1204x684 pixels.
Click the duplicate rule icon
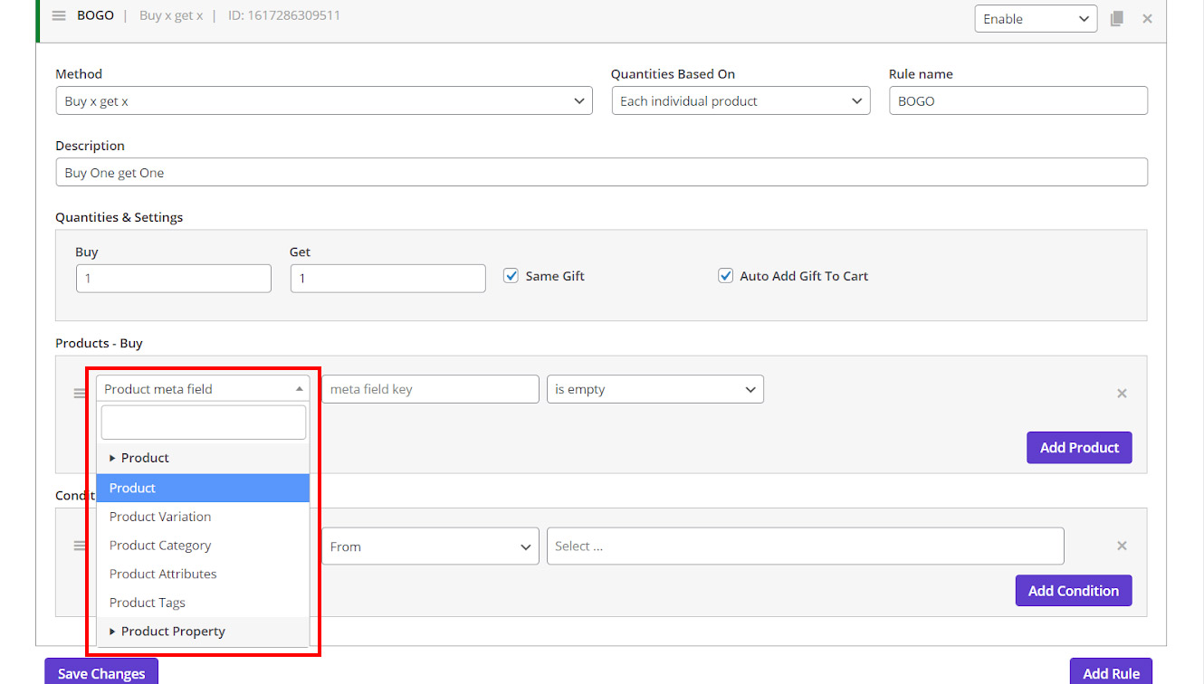(1117, 18)
